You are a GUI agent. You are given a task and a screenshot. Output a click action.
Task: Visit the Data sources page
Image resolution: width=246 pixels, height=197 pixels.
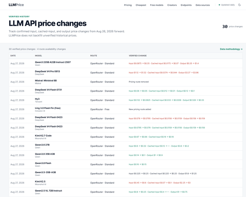click(203, 5)
